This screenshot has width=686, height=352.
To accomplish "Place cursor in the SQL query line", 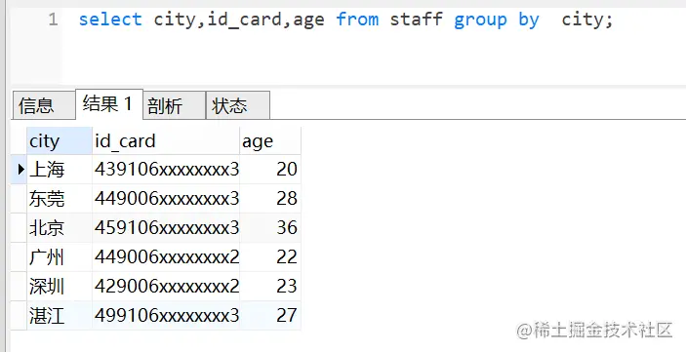I will click(x=345, y=20).
